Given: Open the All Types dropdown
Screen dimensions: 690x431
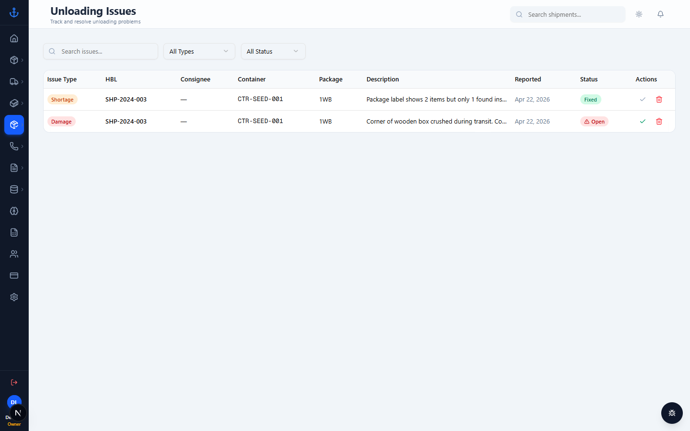Looking at the screenshot, I should tap(199, 51).
